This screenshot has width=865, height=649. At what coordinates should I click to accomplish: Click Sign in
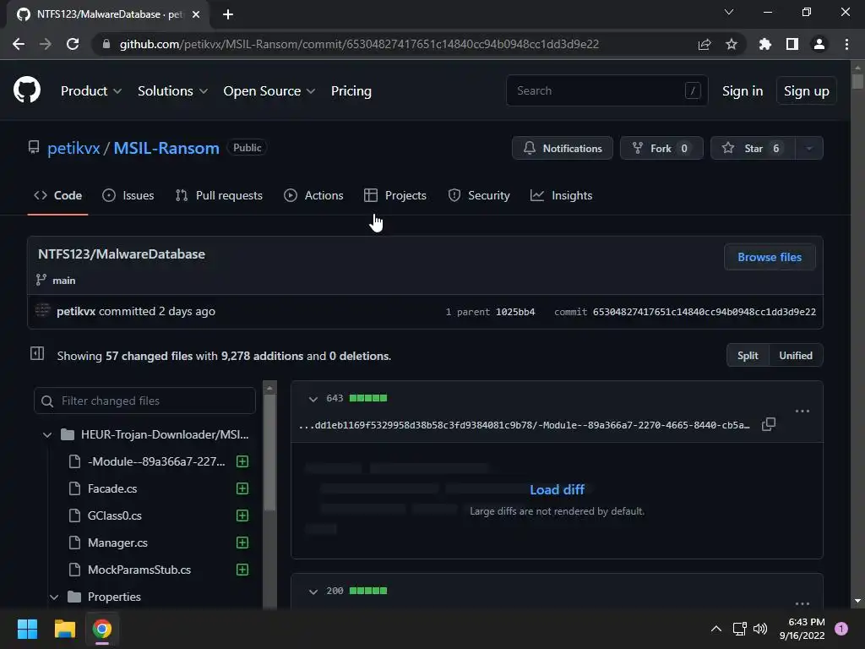tap(743, 91)
